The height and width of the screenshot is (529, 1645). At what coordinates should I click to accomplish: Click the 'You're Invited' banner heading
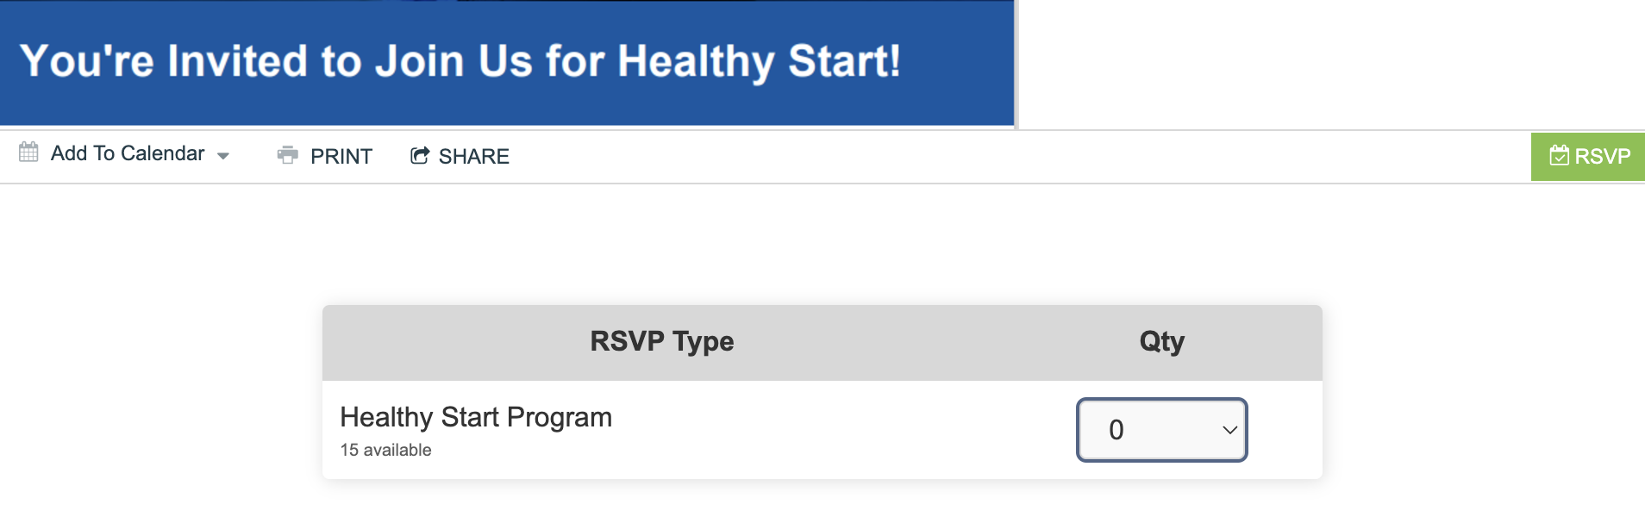[x=460, y=61]
